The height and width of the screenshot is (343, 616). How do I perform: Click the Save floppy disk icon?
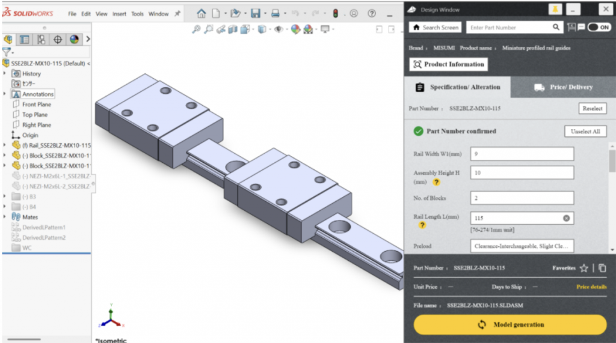[256, 13]
